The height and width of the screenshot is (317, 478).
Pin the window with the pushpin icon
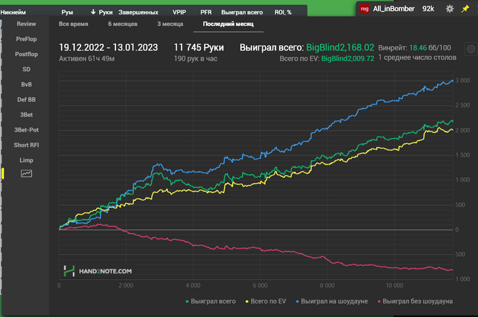coord(465,9)
